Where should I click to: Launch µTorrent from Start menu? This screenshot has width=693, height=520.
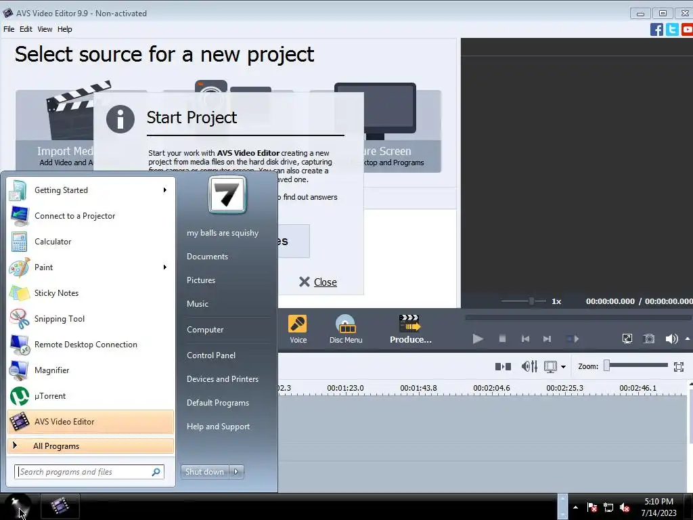pyautogui.click(x=91, y=395)
